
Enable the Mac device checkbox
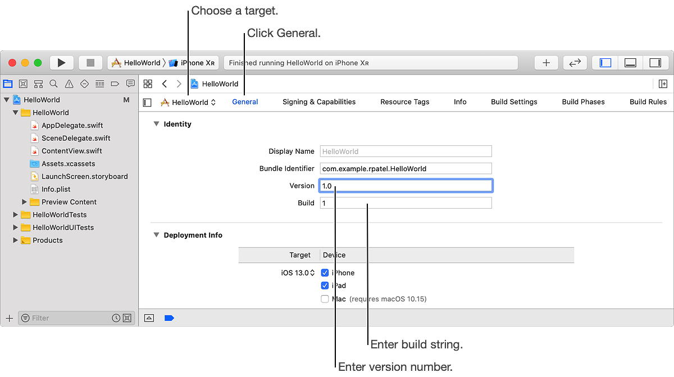point(325,299)
